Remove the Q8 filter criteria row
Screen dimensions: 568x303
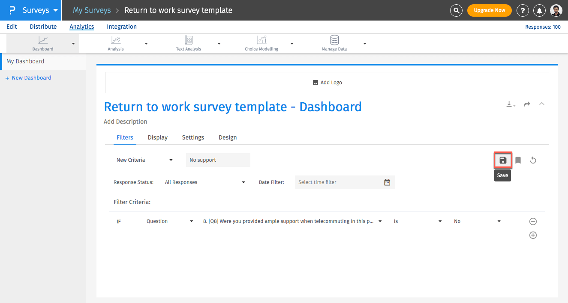[x=533, y=221]
